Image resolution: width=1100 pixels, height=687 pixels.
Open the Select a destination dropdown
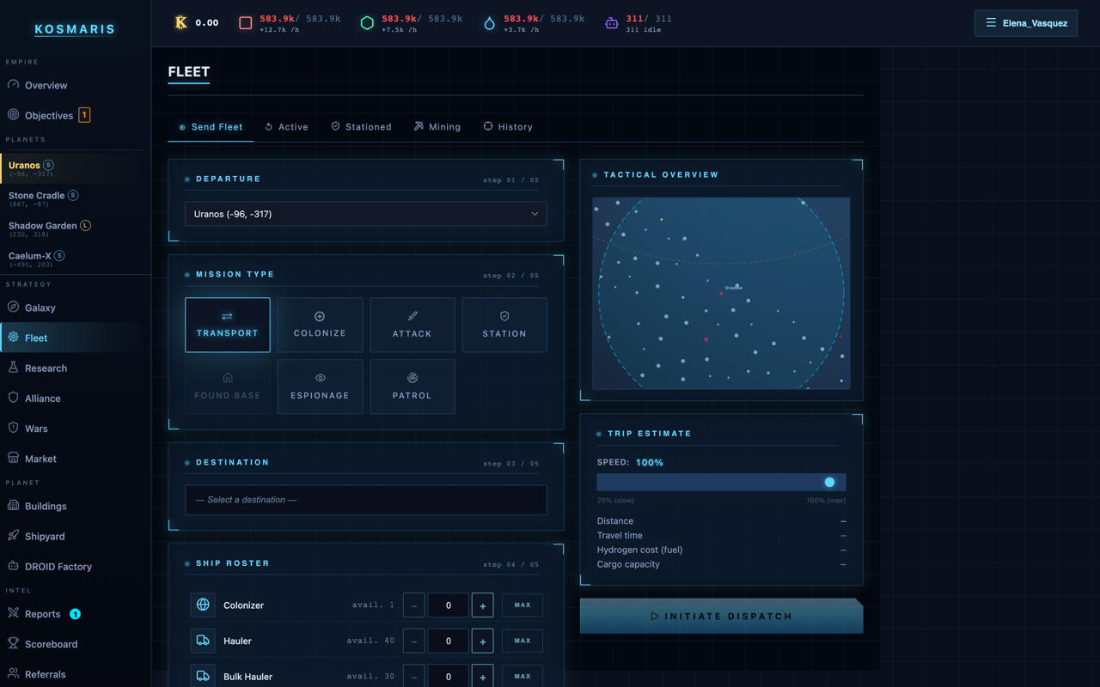point(366,500)
